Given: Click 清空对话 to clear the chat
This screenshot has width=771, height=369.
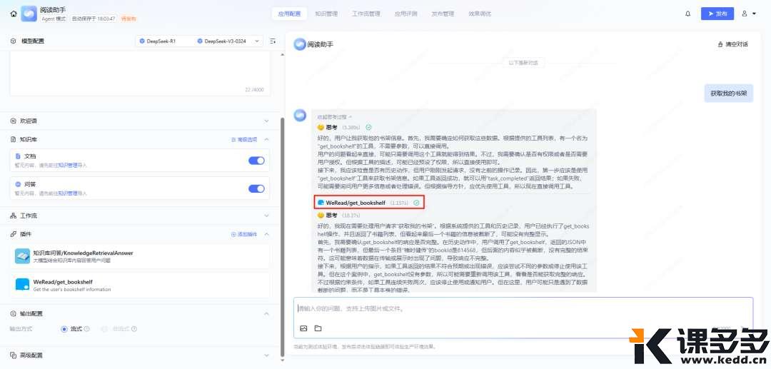Looking at the screenshot, I should (733, 44).
